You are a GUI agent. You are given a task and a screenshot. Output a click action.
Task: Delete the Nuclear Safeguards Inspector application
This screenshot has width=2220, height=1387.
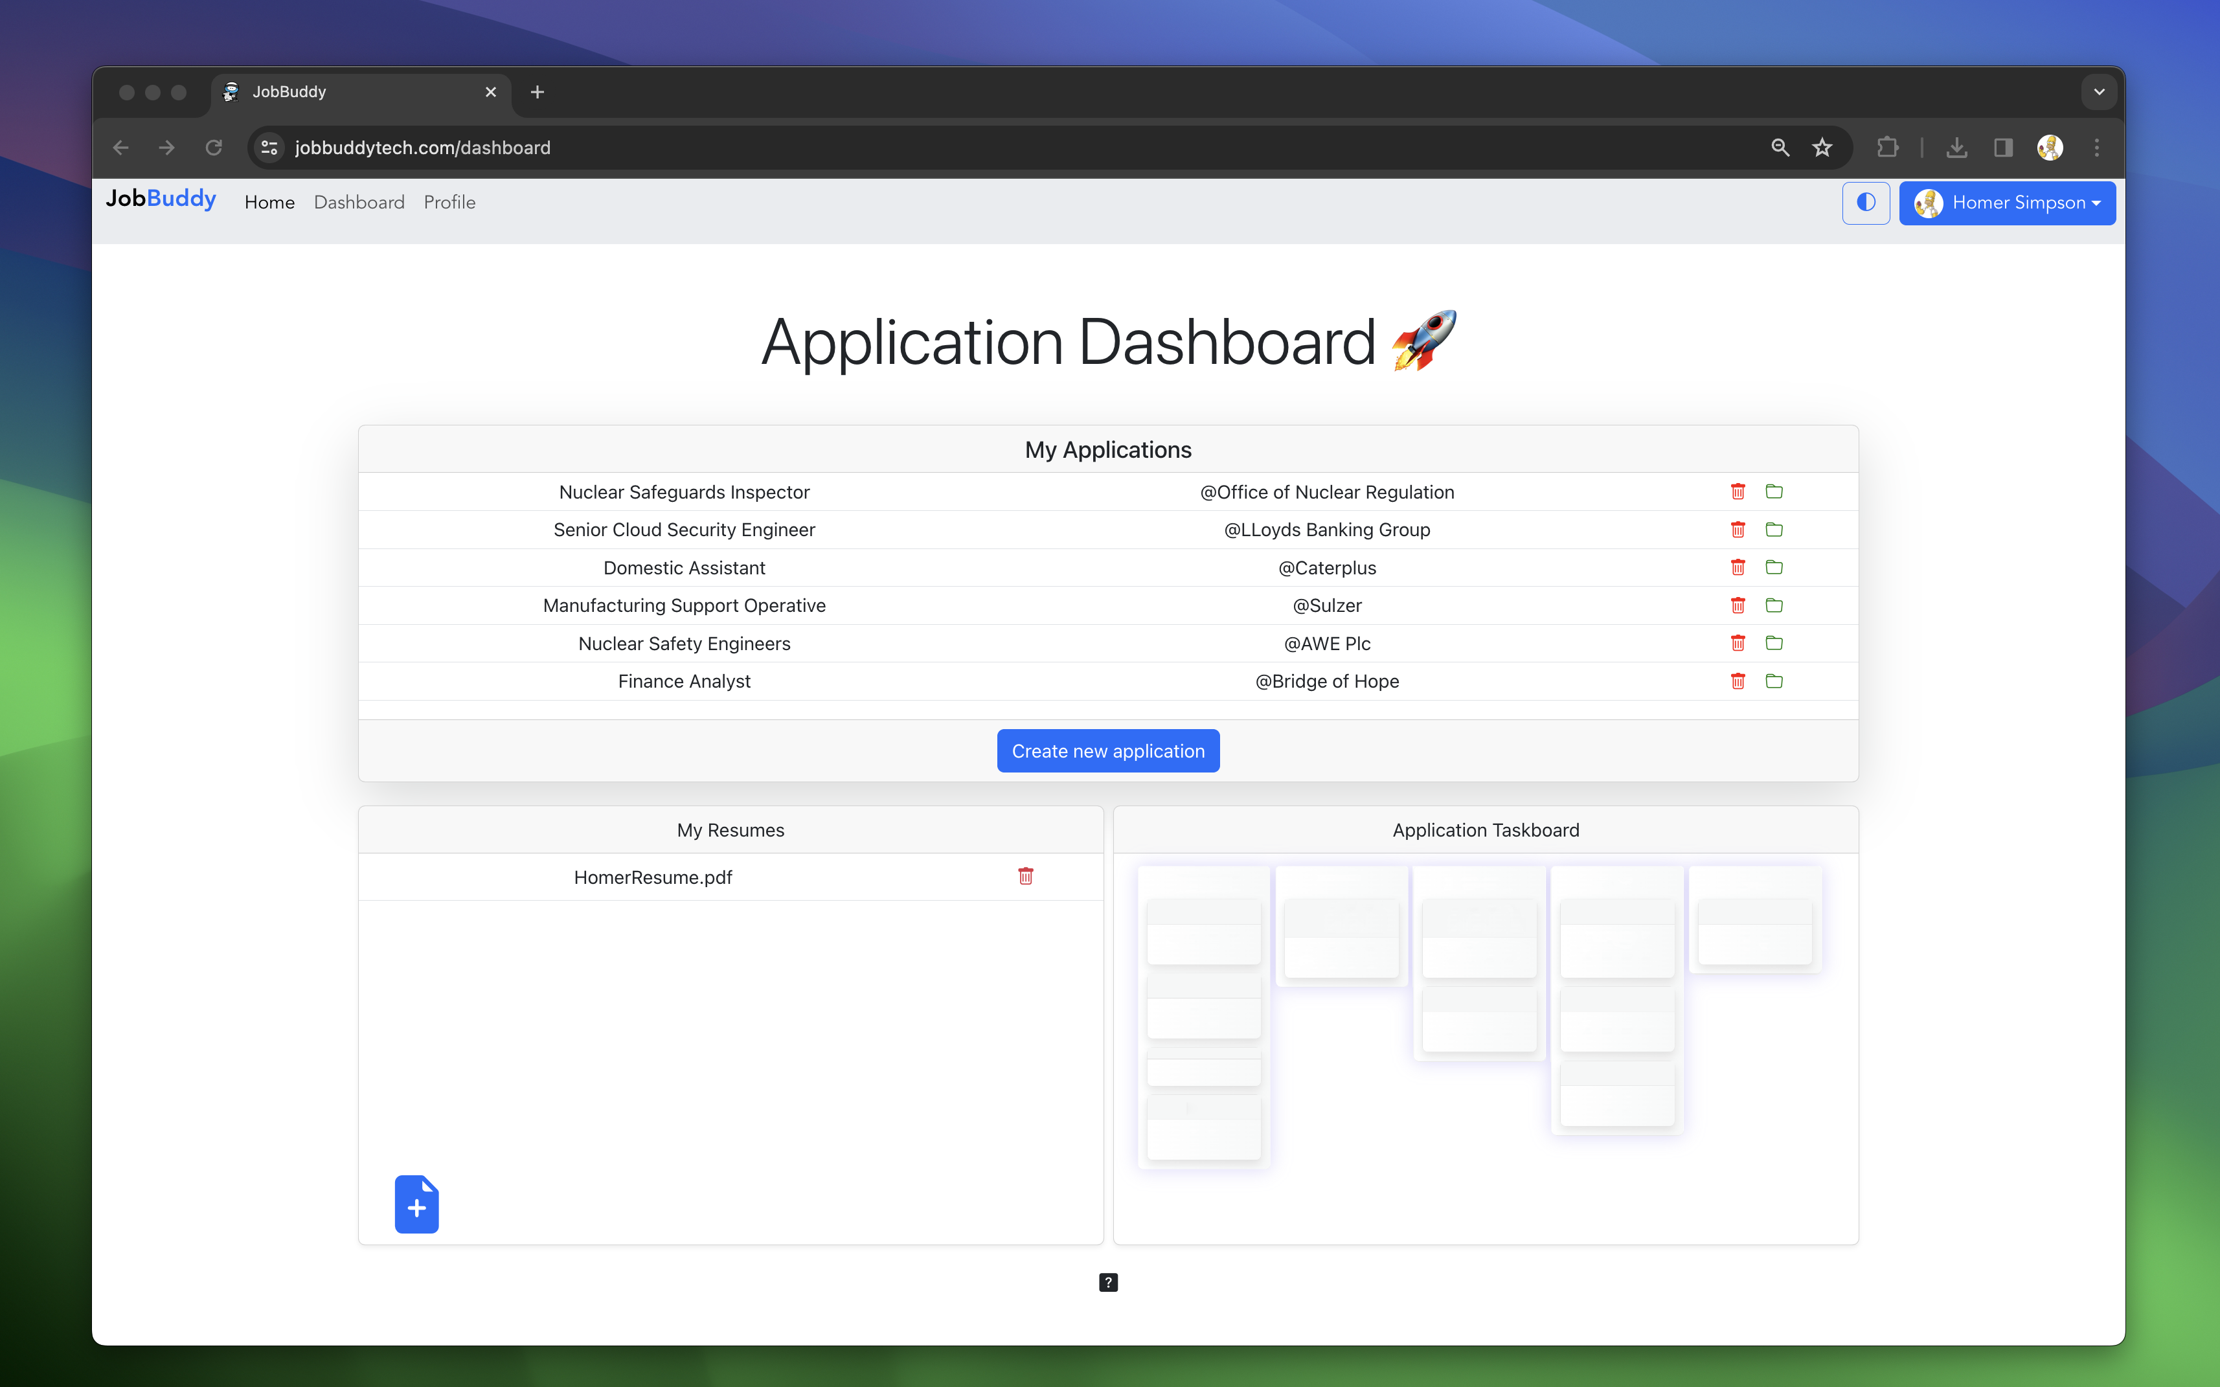[1738, 491]
